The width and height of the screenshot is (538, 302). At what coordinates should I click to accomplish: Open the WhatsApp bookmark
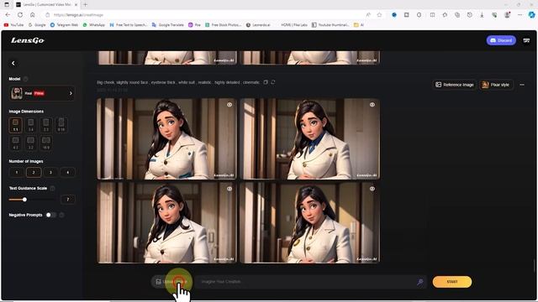(93, 25)
